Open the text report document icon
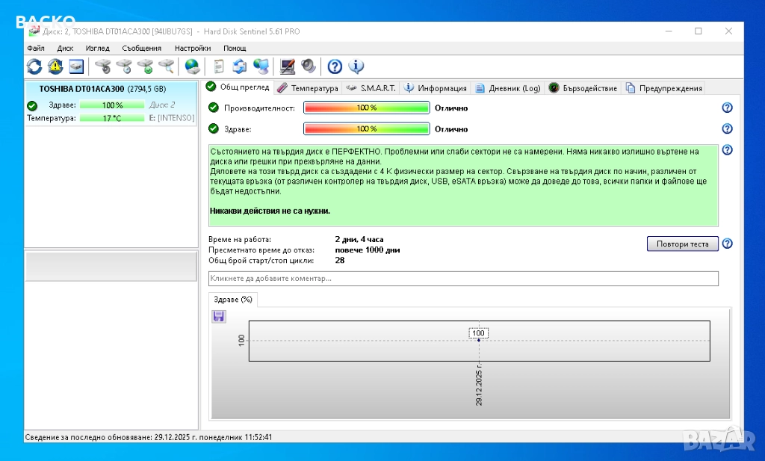The width and height of the screenshot is (765, 461). [x=218, y=66]
